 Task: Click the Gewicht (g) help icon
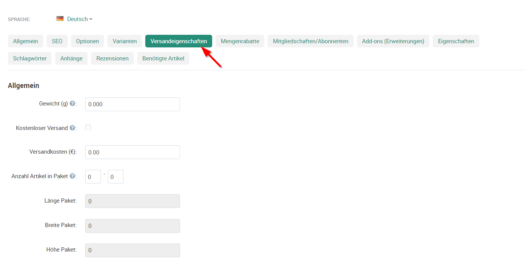72,104
